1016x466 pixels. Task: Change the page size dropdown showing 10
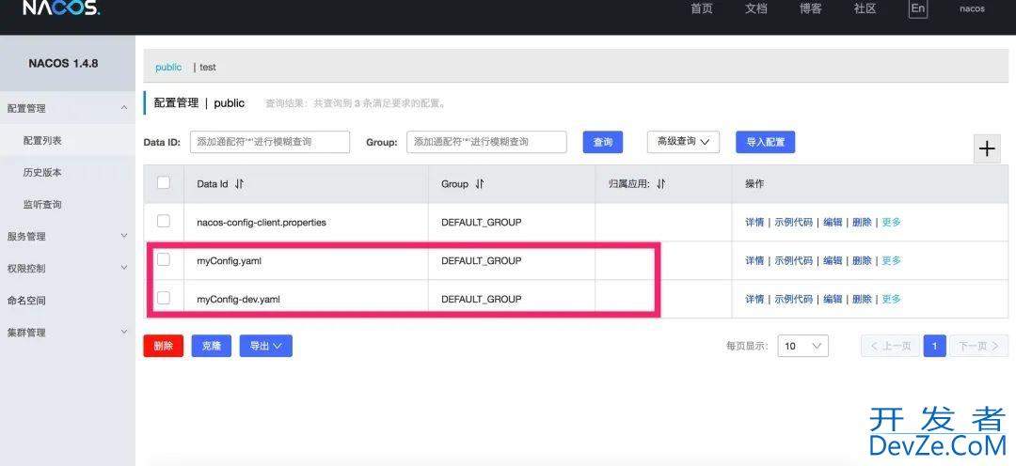click(x=804, y=346)
